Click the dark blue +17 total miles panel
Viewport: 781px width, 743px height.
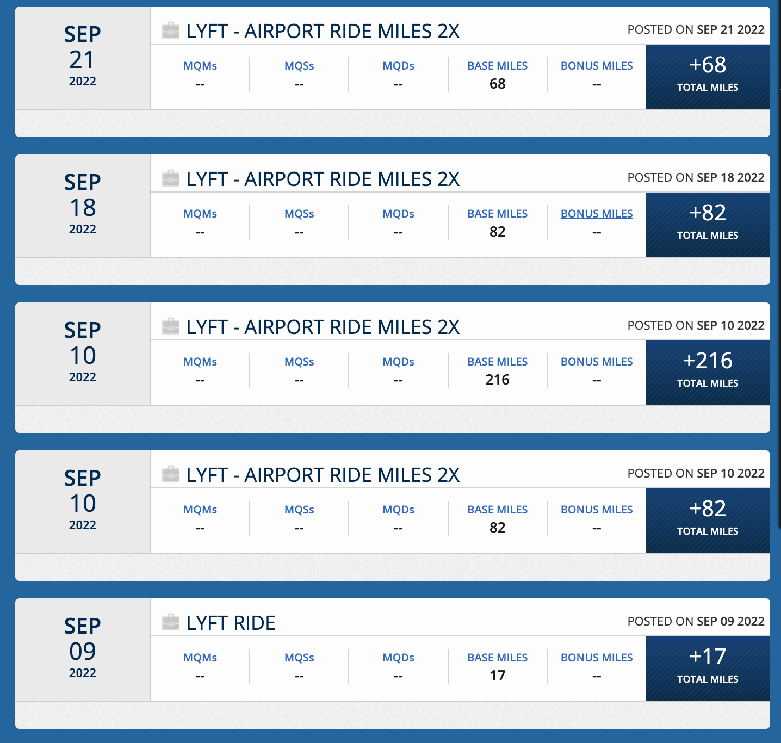(x=708, y=668)
